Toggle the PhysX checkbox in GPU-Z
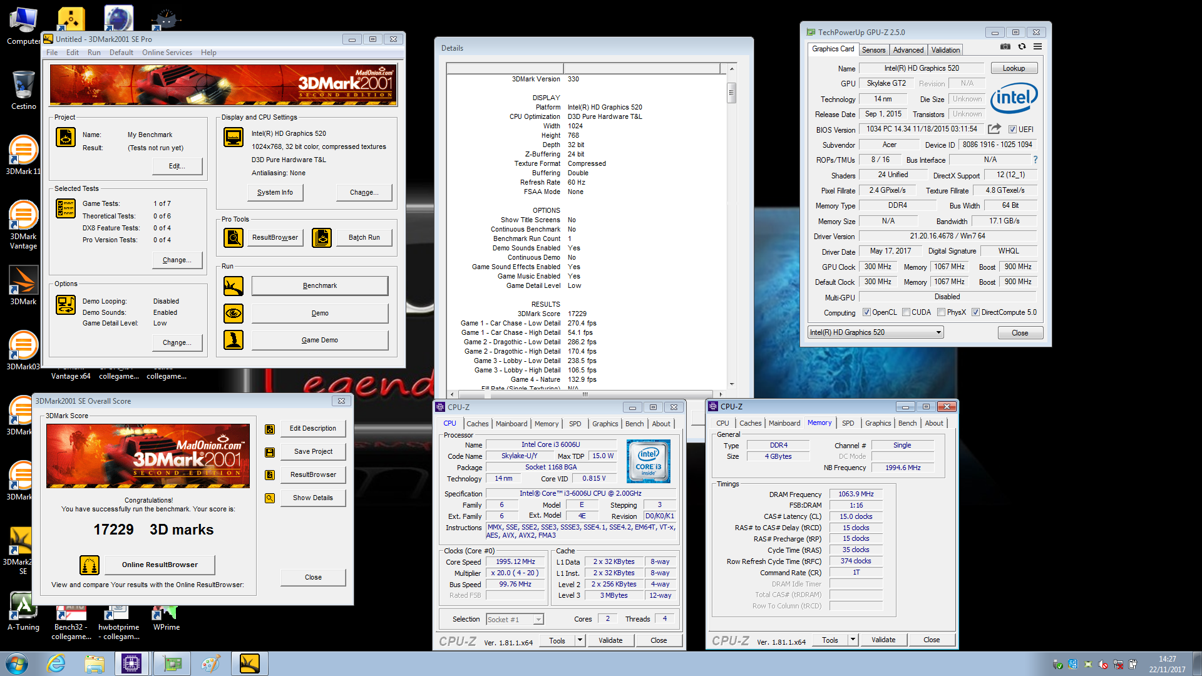Image resolution: width=1202 pixels, height=676 pixels. tap(941, 312)
